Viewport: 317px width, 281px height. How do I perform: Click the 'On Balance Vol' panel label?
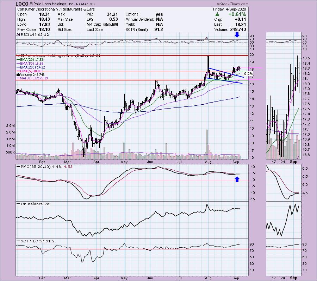[x=36, y=204]
